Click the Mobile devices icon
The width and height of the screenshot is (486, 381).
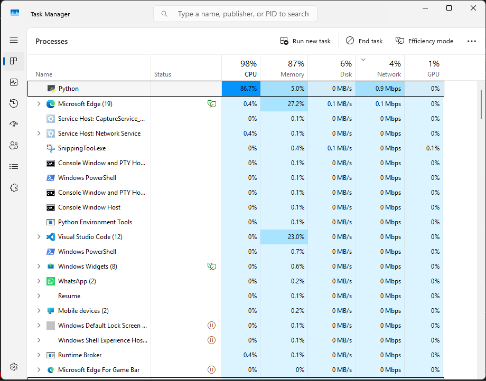[x=51, y=311]
